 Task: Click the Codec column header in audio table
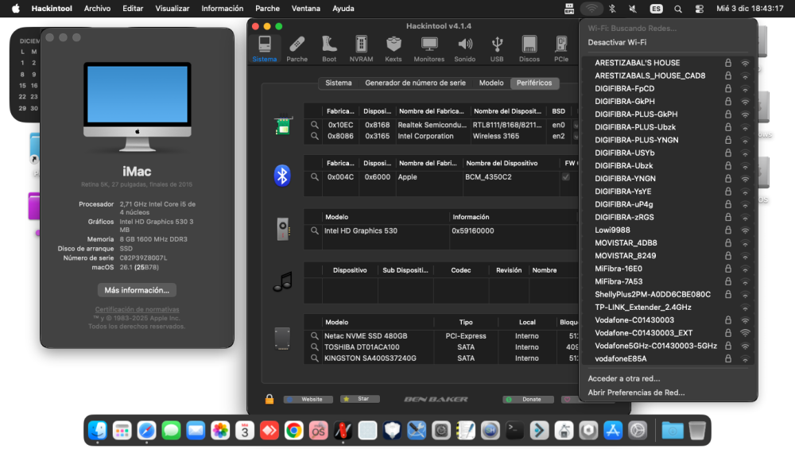(461, 270)
